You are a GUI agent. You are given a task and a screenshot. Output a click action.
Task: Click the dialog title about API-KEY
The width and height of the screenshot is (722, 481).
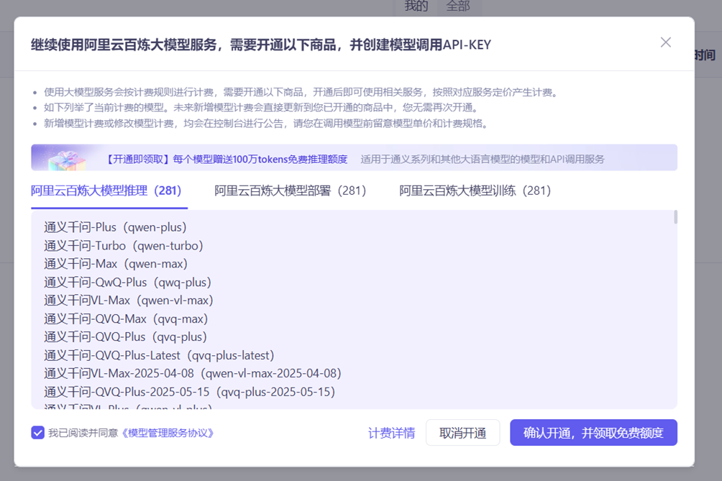[x=261, y=45]
